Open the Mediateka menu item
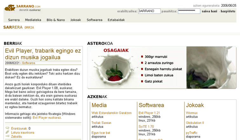The height and width of the screenshot is (140, 240). point(33,20)
